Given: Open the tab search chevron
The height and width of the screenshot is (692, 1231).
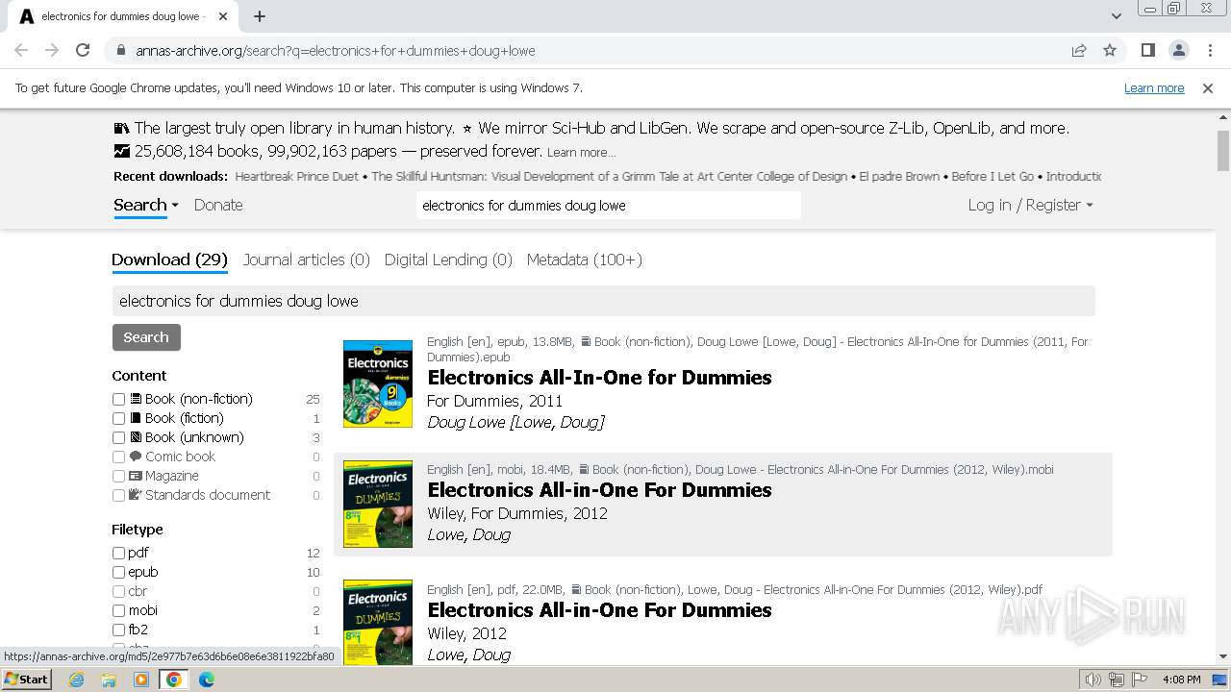Looking at the screenshot, I should (x=1116, y=16).
